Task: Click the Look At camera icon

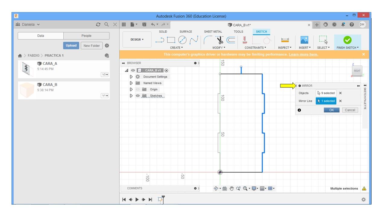Action: click(x=225, y=189)
